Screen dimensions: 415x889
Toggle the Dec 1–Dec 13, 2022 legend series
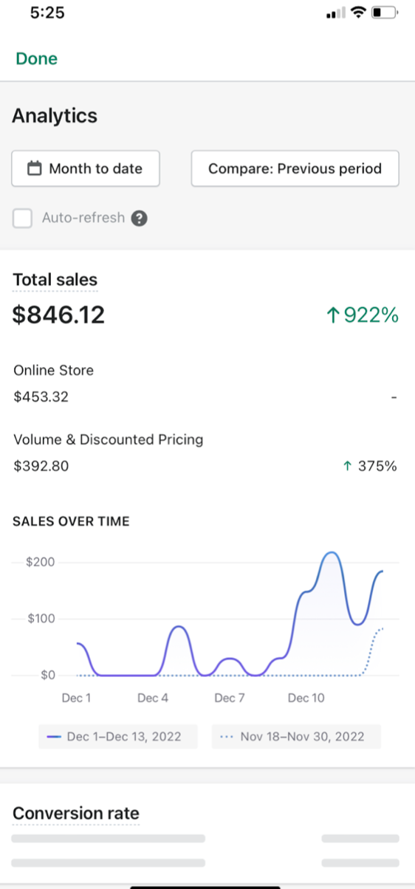(117, 737)
